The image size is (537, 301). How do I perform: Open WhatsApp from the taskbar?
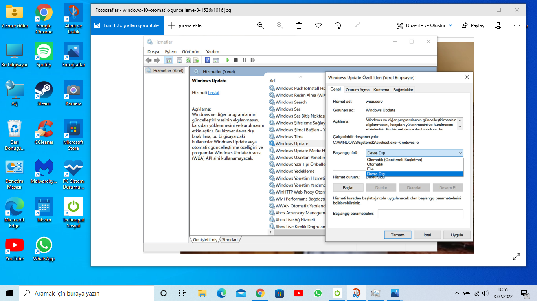(x=318, y=293)
